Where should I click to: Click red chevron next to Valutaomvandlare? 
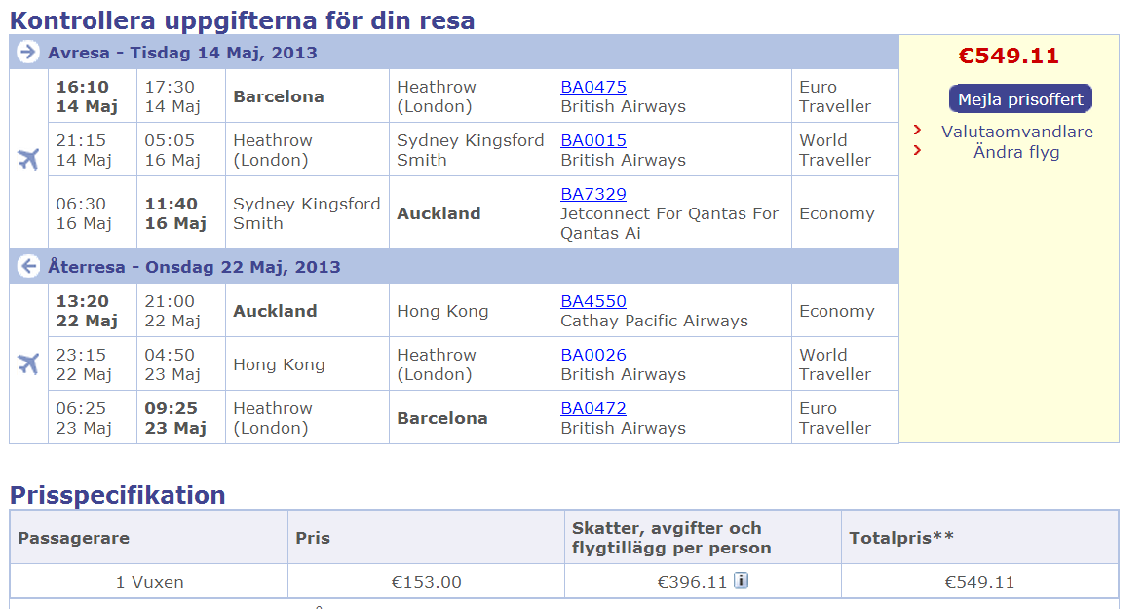coord(917,130)
